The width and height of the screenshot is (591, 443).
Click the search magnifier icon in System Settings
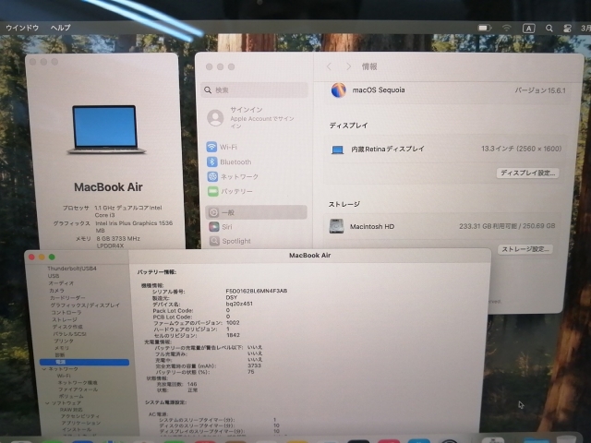tap(208, 90)
